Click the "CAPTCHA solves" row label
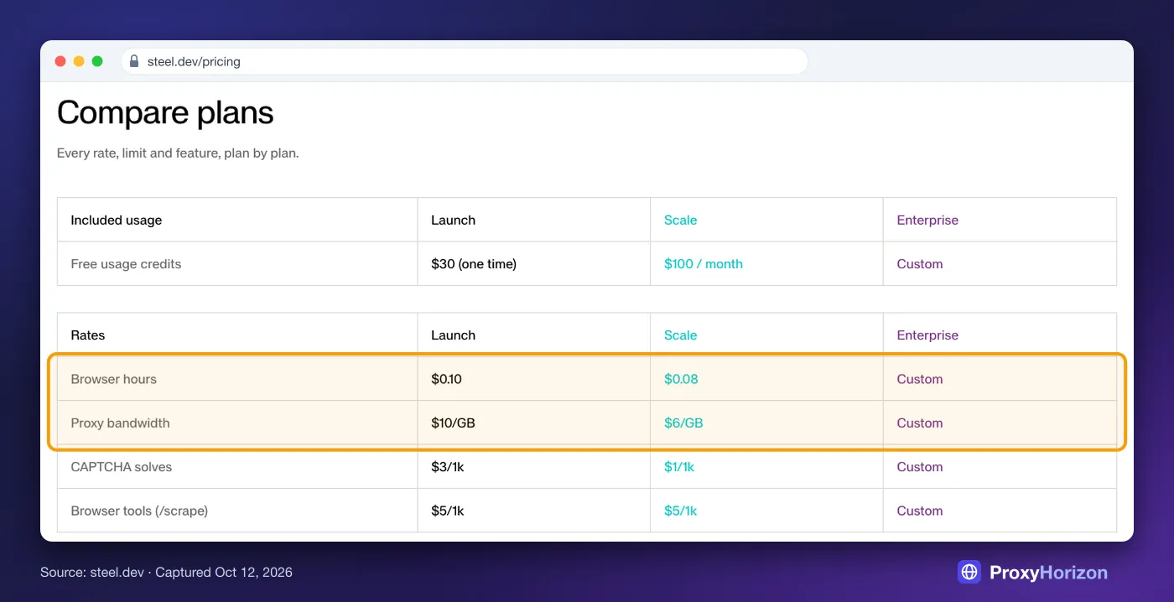1174x602 pixels. point(122,467)
